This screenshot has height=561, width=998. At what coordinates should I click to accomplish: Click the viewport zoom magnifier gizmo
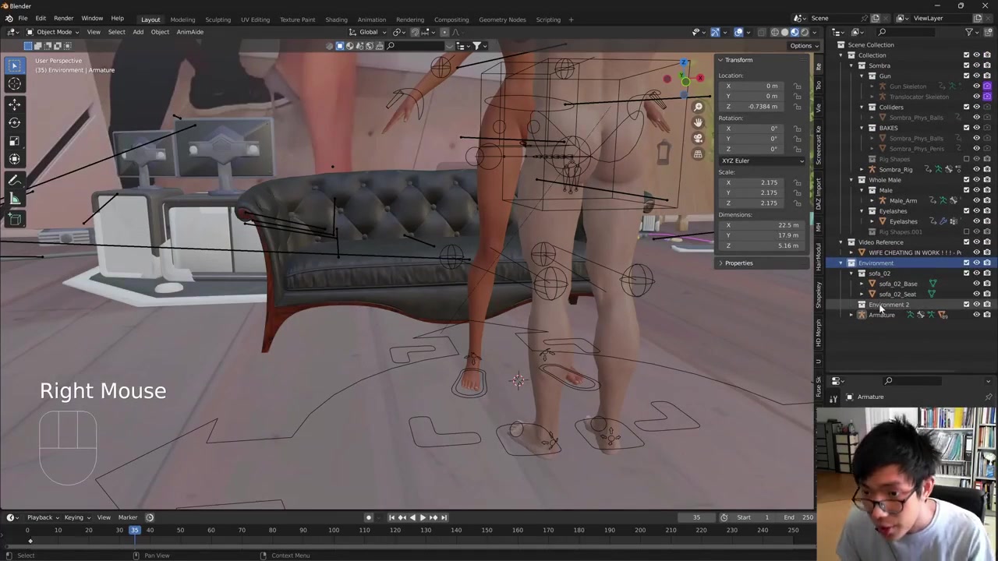pos(698,107)
